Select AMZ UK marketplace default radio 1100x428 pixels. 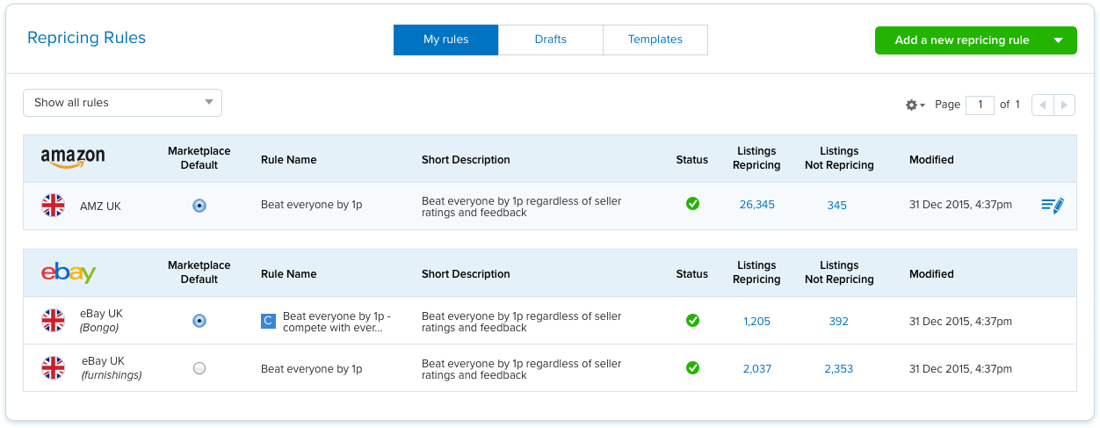click(199, 206)
